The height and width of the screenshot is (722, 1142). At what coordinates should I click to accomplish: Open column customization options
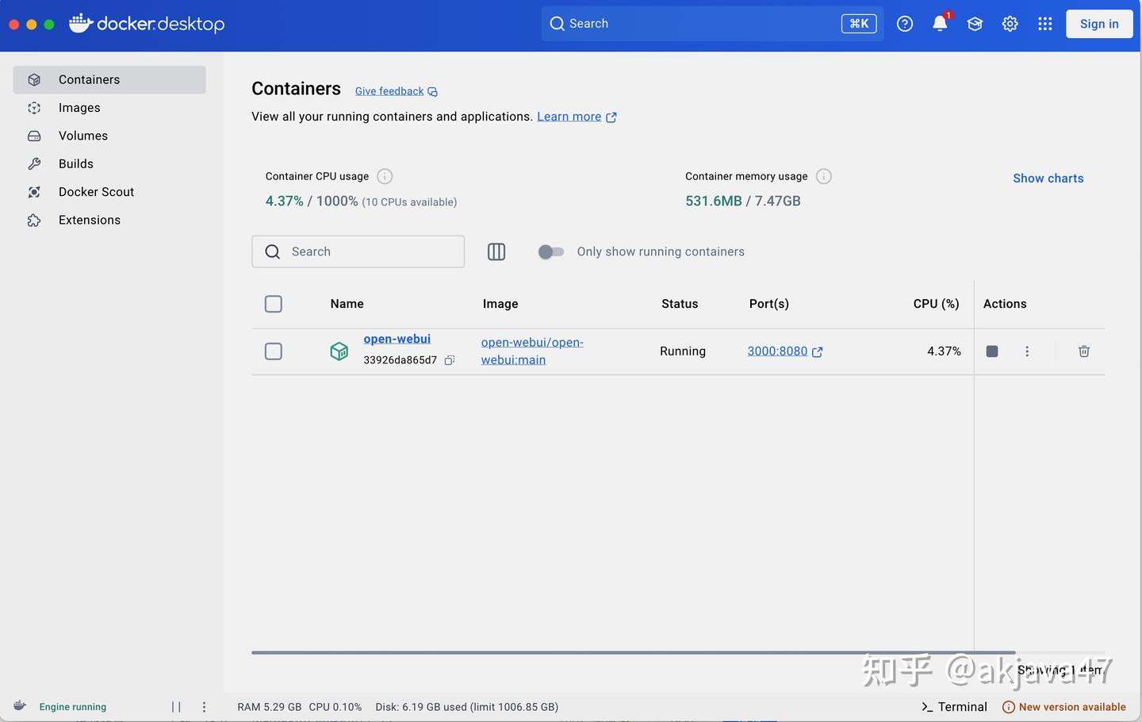tap(496, 252)
